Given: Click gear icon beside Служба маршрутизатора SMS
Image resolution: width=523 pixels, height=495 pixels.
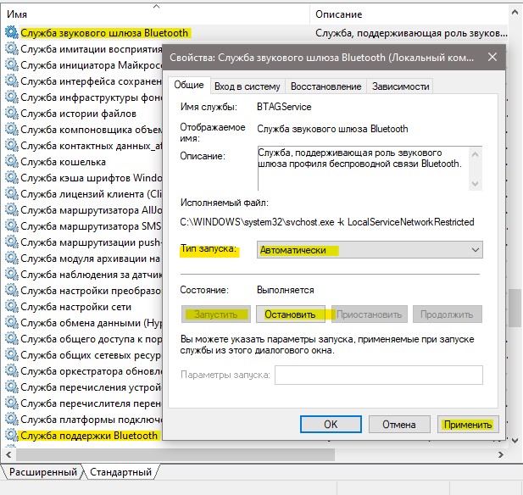Looking at the screenshot, I should coord(12,225).
